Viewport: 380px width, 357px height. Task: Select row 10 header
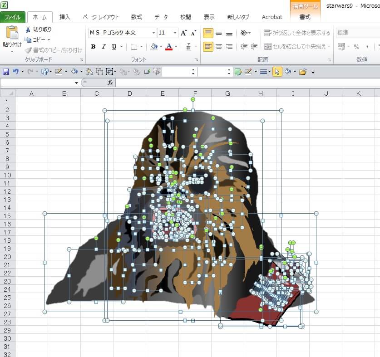[8, 175]
